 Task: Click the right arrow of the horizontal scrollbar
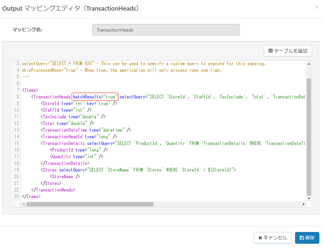304,204
